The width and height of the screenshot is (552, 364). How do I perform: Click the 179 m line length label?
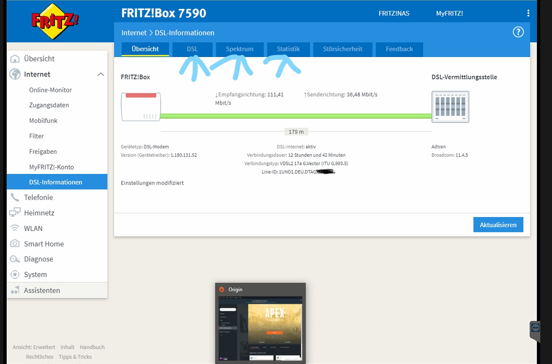296,132
